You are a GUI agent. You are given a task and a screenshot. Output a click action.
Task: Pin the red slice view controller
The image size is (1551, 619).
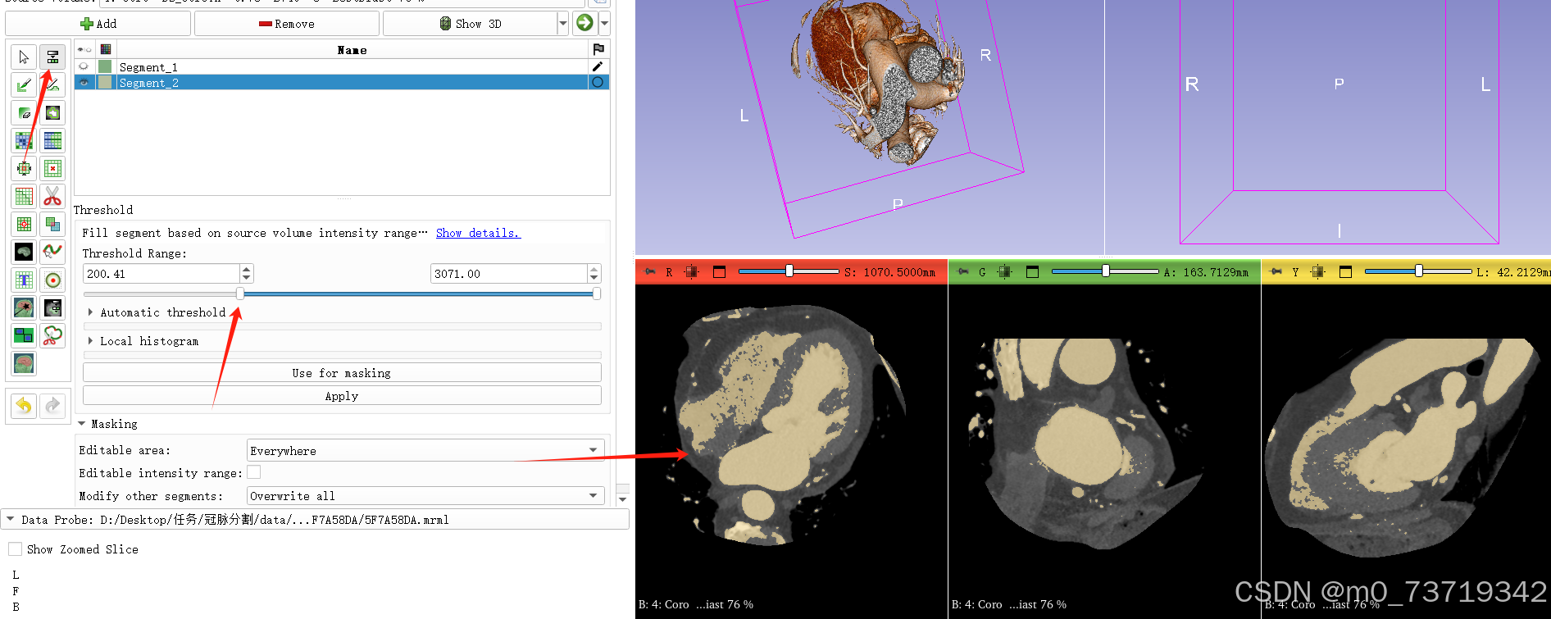click(650, 271)
